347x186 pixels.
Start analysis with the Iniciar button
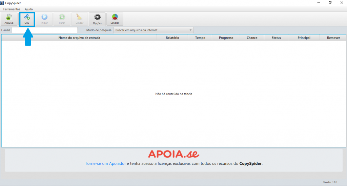click(44, 19)
